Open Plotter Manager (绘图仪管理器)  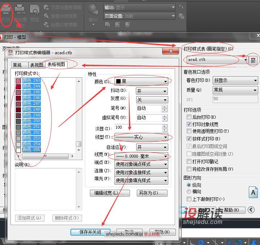tap(60, 25)
